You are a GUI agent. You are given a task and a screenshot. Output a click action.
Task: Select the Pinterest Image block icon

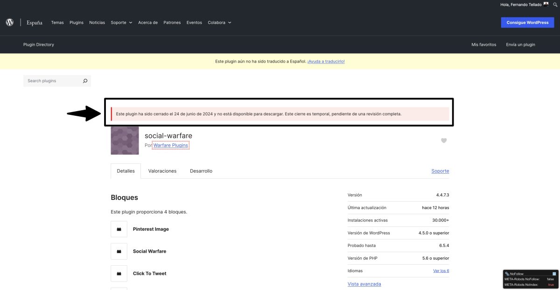pyautogui.click(x=119, y=229)
